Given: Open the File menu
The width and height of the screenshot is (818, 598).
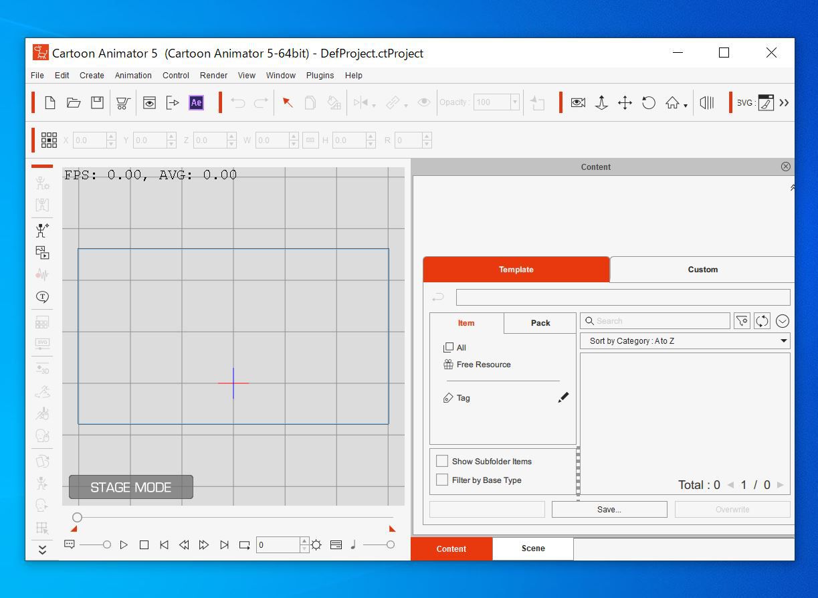Looking at the screenshot, I should point(37,76).
